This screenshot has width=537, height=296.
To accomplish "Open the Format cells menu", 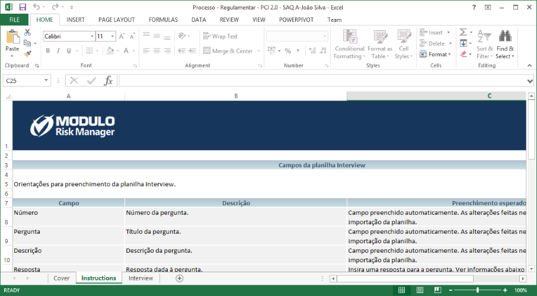I will click(435, 54).
